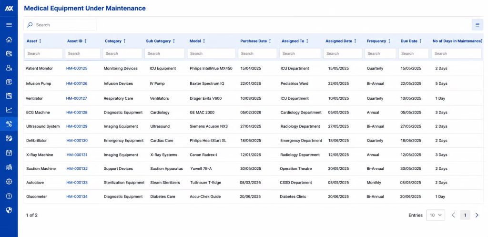488x237 pixels.
Task: Select the 'Steam Sterilizers' sub category cell
Action: (165, 183)
